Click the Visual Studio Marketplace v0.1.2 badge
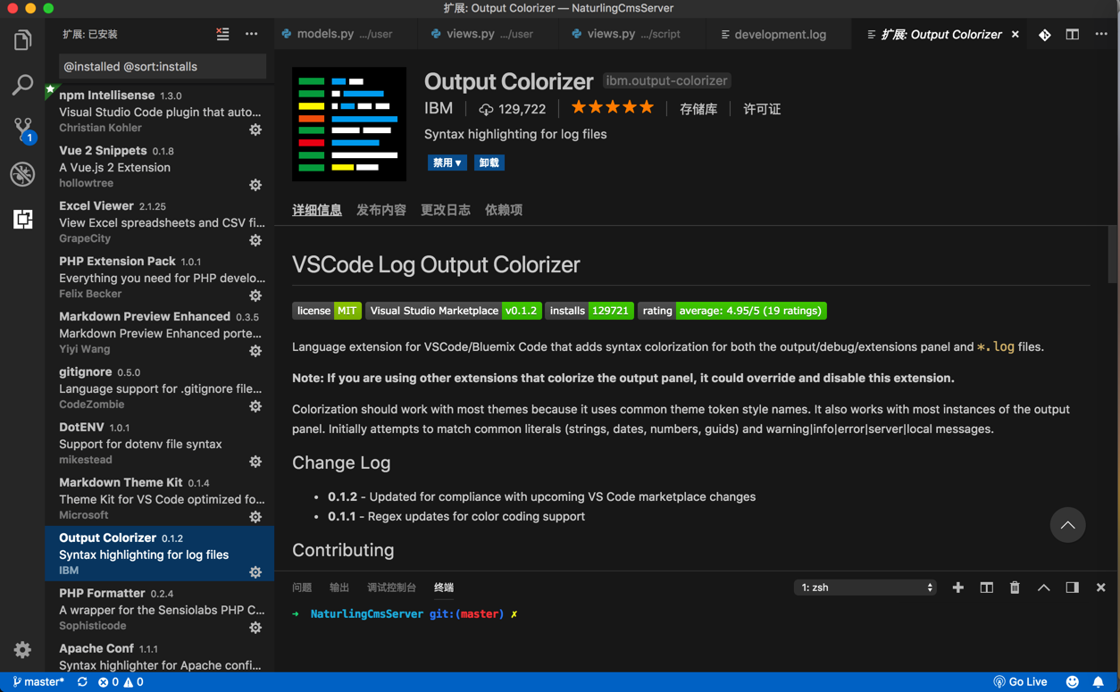The image size is (1120, 692). [453, 311]
